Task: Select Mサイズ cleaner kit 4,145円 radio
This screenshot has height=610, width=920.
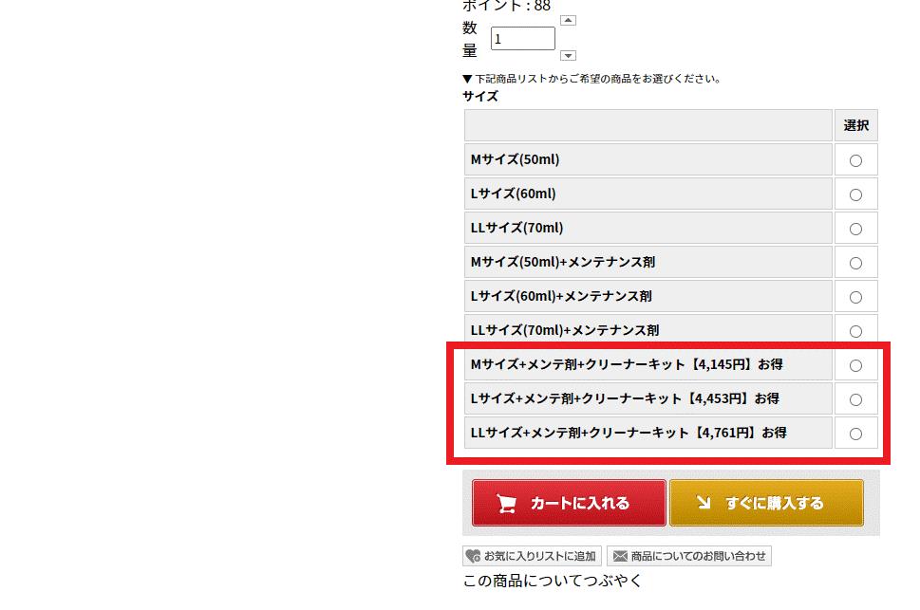Action: tap(855, 365)
